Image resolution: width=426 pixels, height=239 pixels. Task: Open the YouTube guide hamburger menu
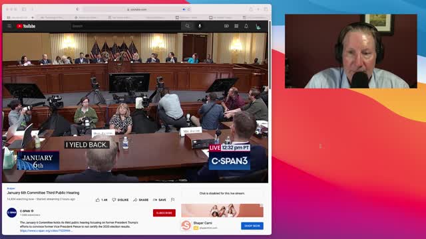9,26
